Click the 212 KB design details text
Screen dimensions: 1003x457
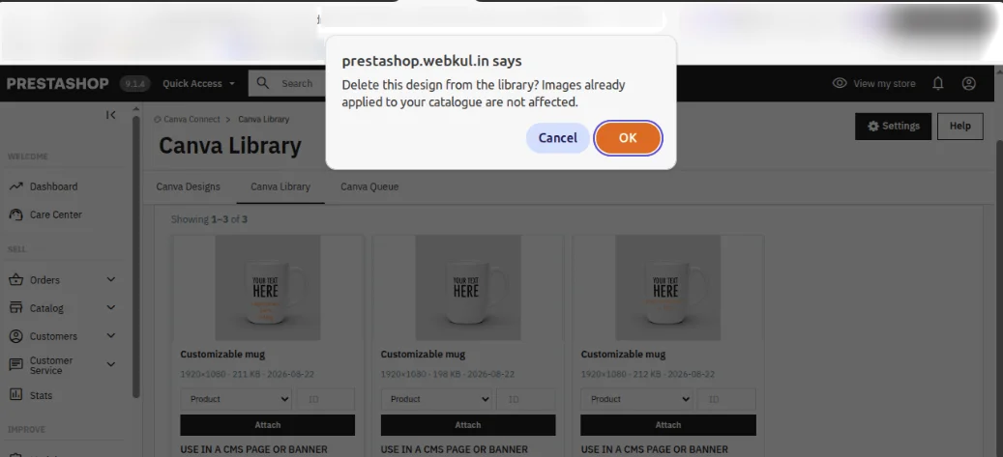pos(648,375)
